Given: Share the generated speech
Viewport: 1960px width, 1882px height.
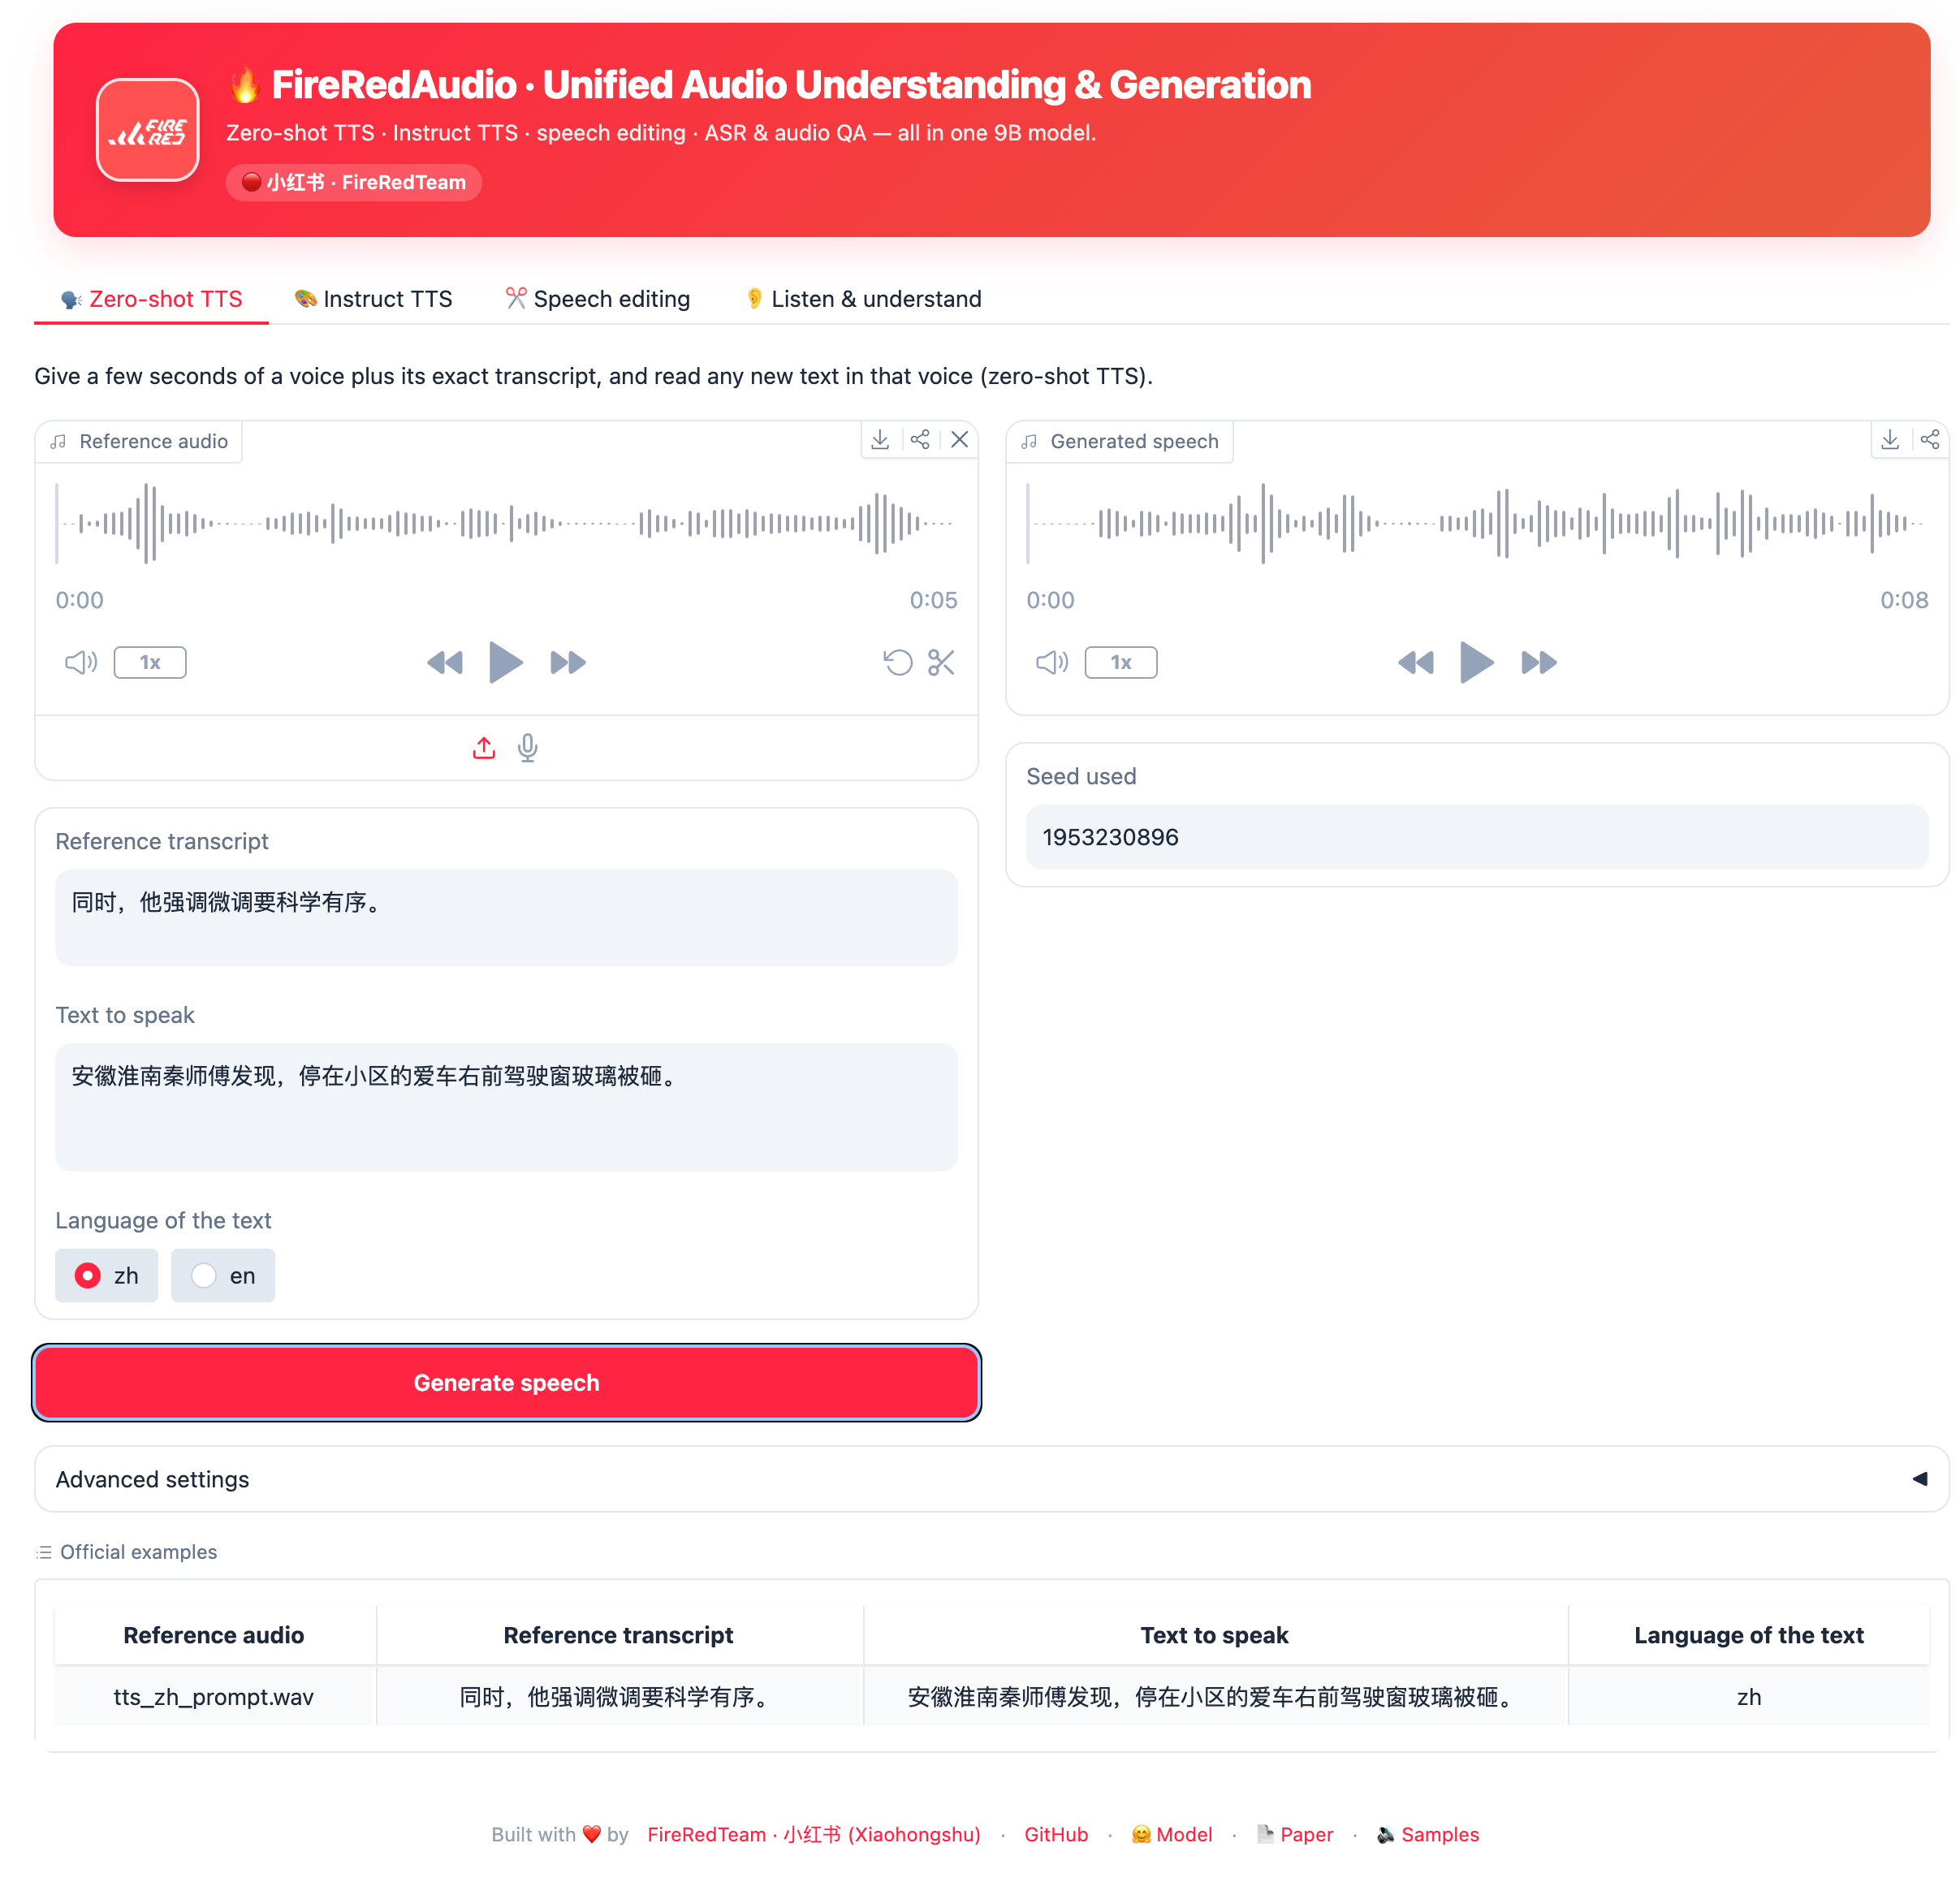Looking at the screenshot, I should 1930,440.
